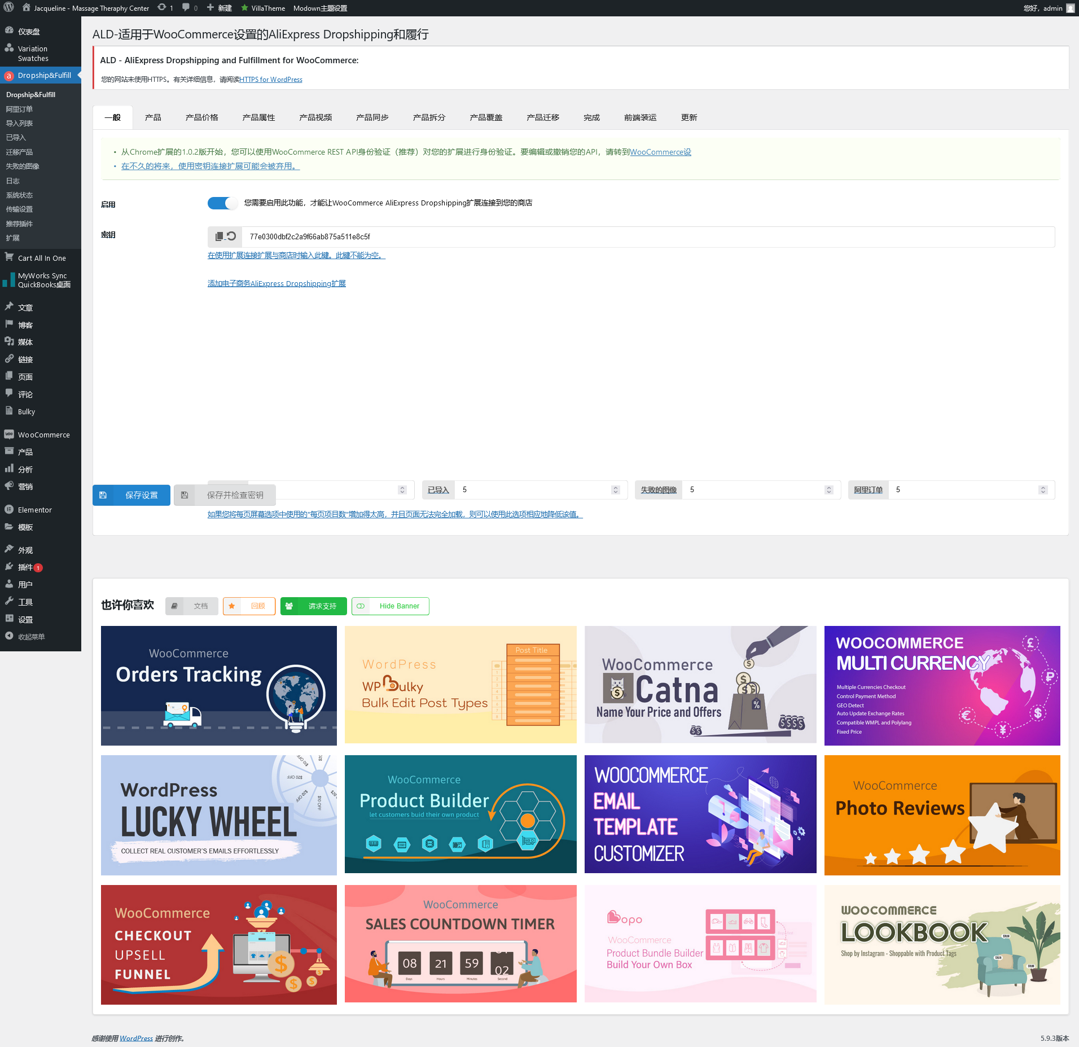Open the 分析 analytics chart icon

[x=9, y=468]
